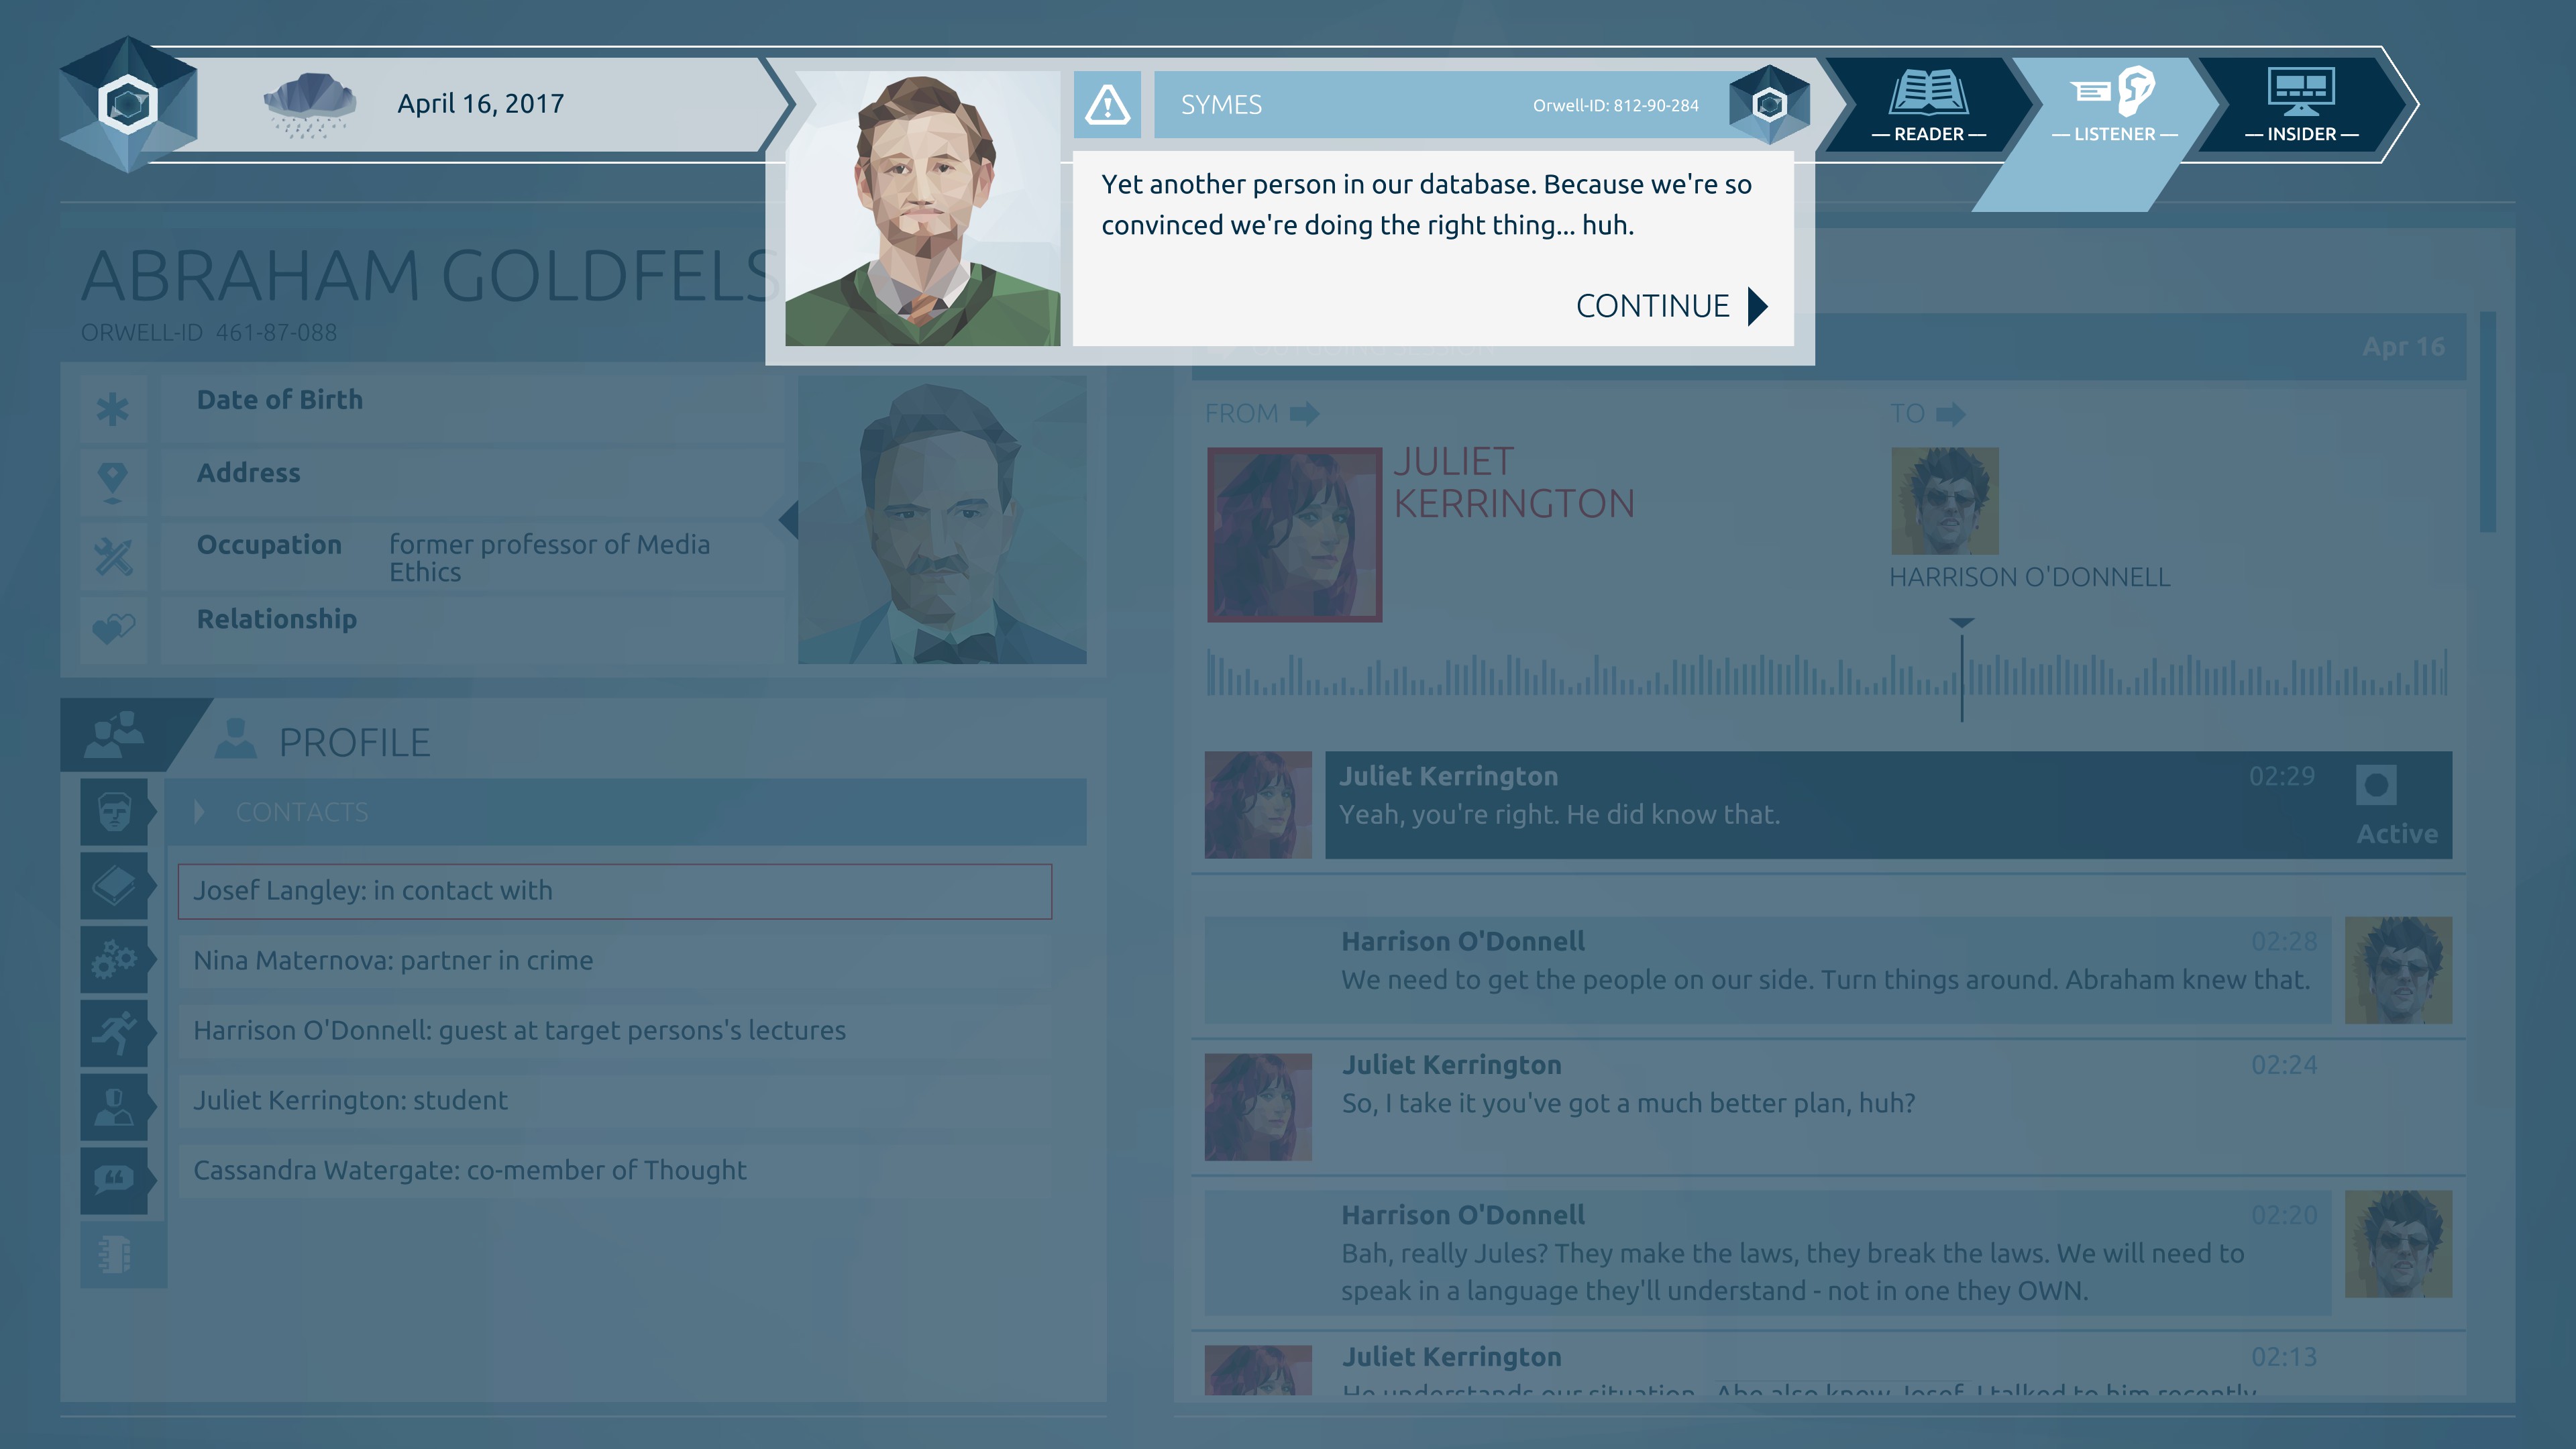Click the warning triangle icon beside SYMES
2576x1449 pixels.
tap(1107, 104)
